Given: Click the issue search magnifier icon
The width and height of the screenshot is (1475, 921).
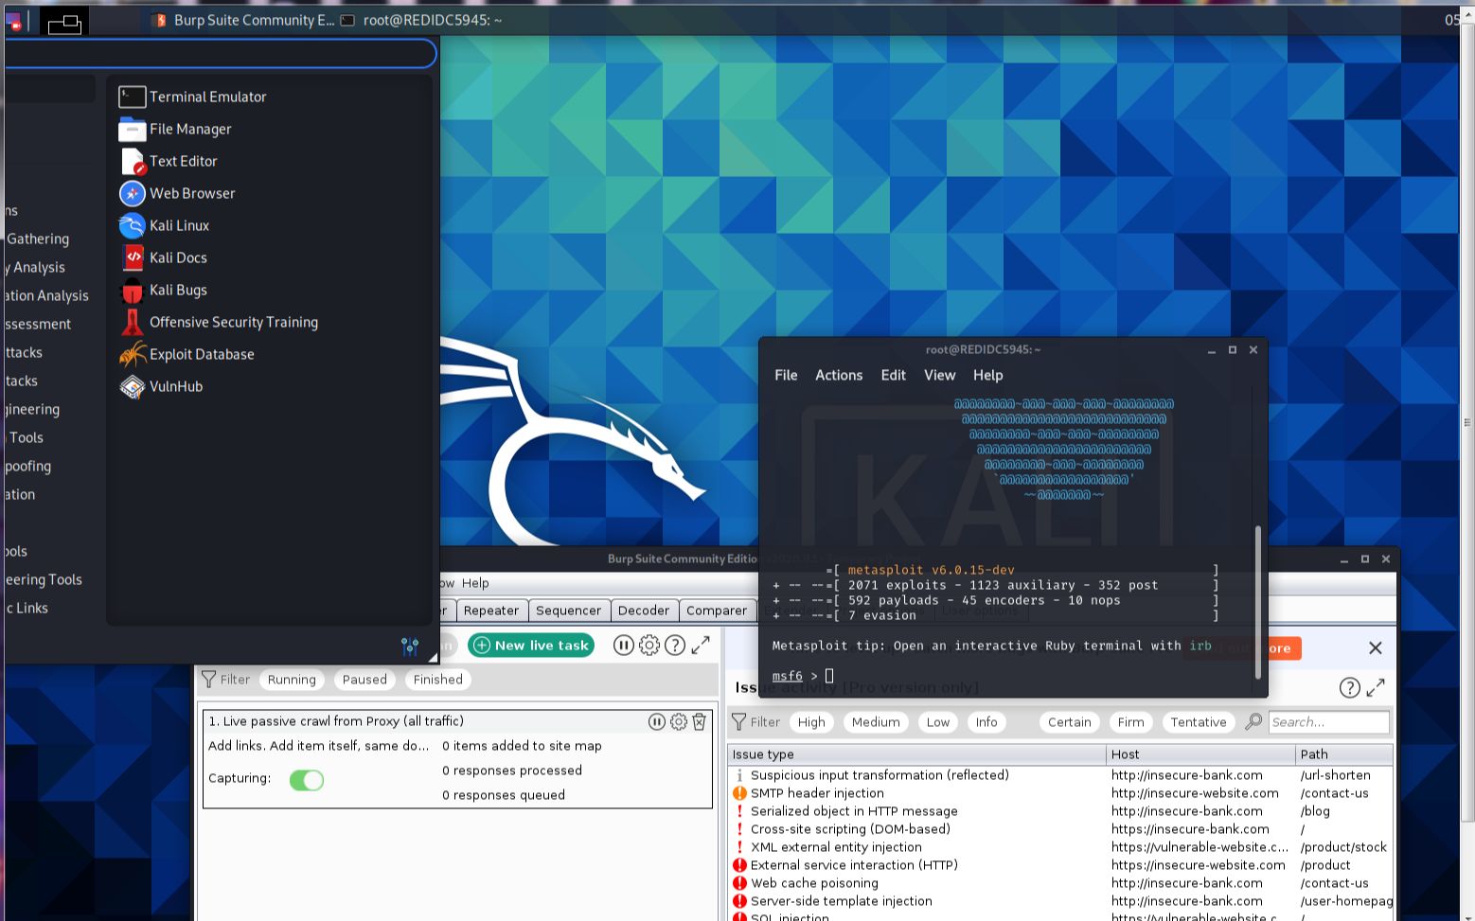Looking at the screenshot, I should 1253,721.
